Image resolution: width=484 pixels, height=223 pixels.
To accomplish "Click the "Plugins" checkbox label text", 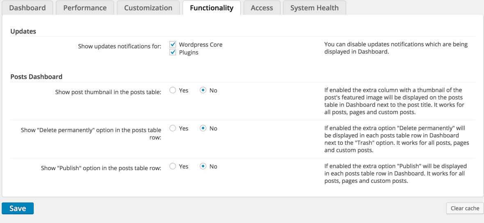I will point(189,52).
